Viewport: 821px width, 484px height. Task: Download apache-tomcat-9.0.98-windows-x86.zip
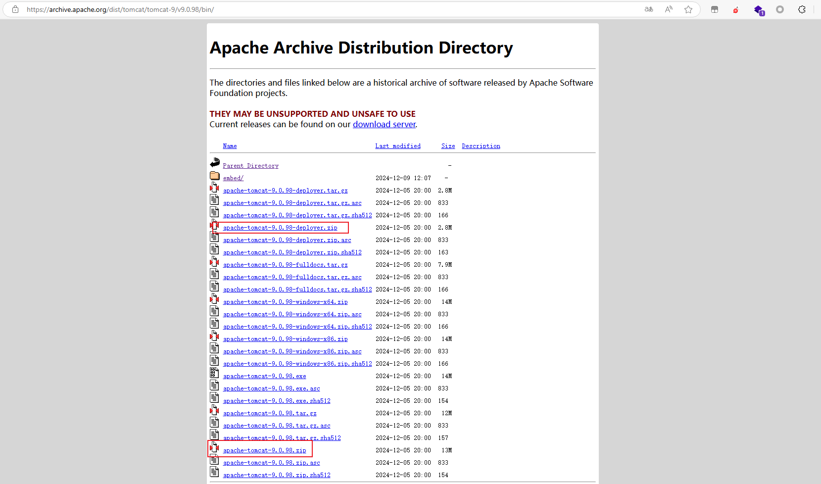coord(285,339)
